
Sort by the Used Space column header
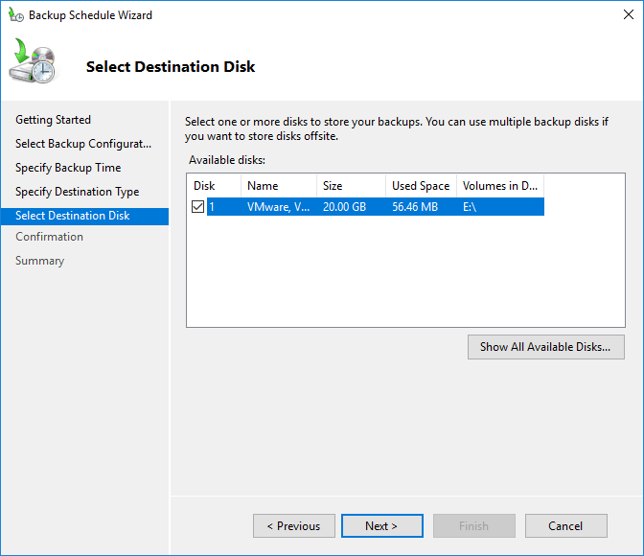(x=421, y=186)
